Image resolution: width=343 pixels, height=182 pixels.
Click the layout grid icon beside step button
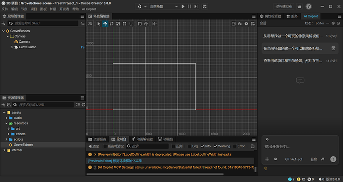click(204, 6)
